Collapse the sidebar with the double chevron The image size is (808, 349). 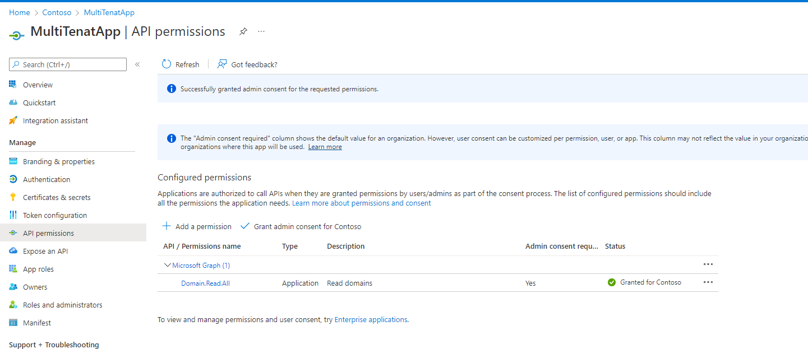(x=137, y=64)
